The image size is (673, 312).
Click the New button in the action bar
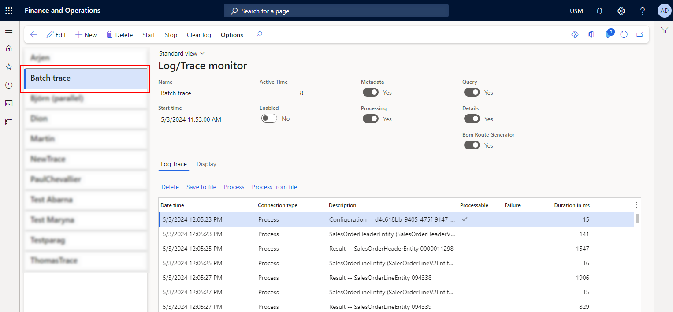click(86, 35)
